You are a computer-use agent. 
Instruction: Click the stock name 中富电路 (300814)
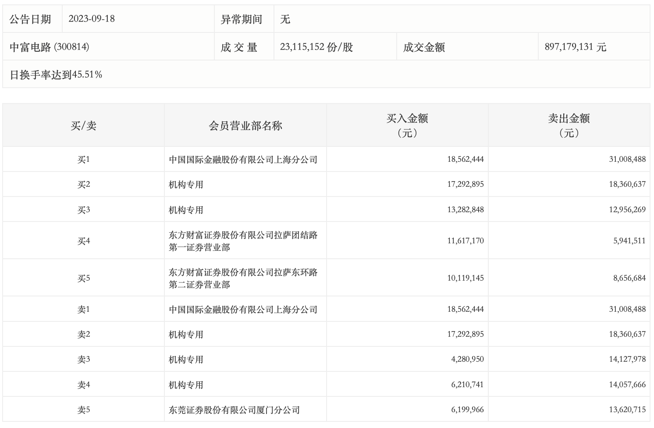click(50, 47)
